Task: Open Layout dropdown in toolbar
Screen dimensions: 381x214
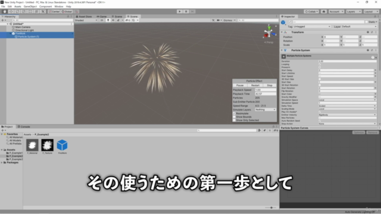Action: [371, 11]
